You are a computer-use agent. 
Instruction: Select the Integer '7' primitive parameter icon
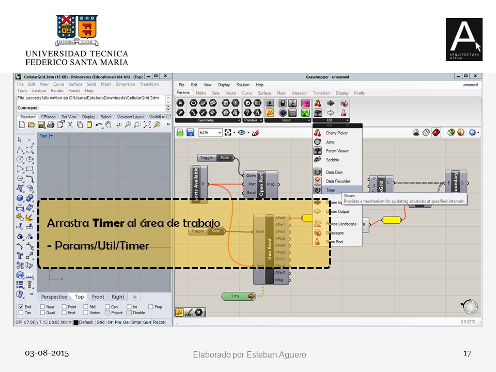[248, 113]
